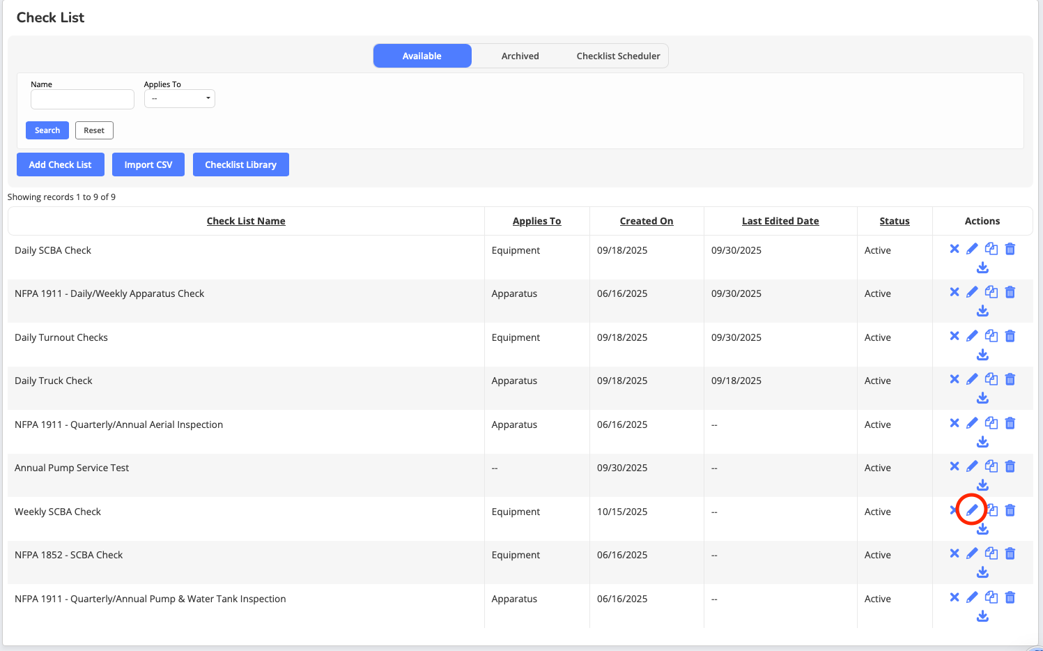Select the Available tab
The width and height of the screenshot is (1043, 651).
click(422, 56)
